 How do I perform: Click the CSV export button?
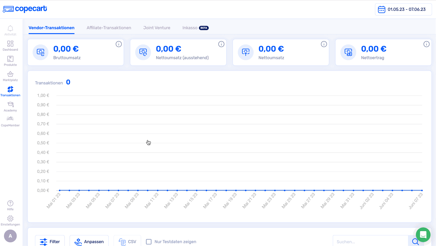pos(127,241)
